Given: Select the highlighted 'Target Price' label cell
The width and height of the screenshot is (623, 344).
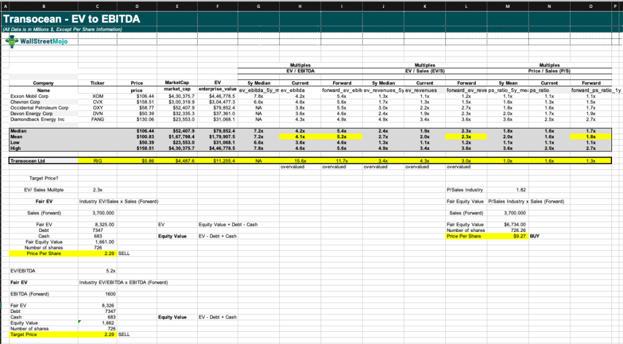Looking at the screenshot, I should click(x=44, y=334).
